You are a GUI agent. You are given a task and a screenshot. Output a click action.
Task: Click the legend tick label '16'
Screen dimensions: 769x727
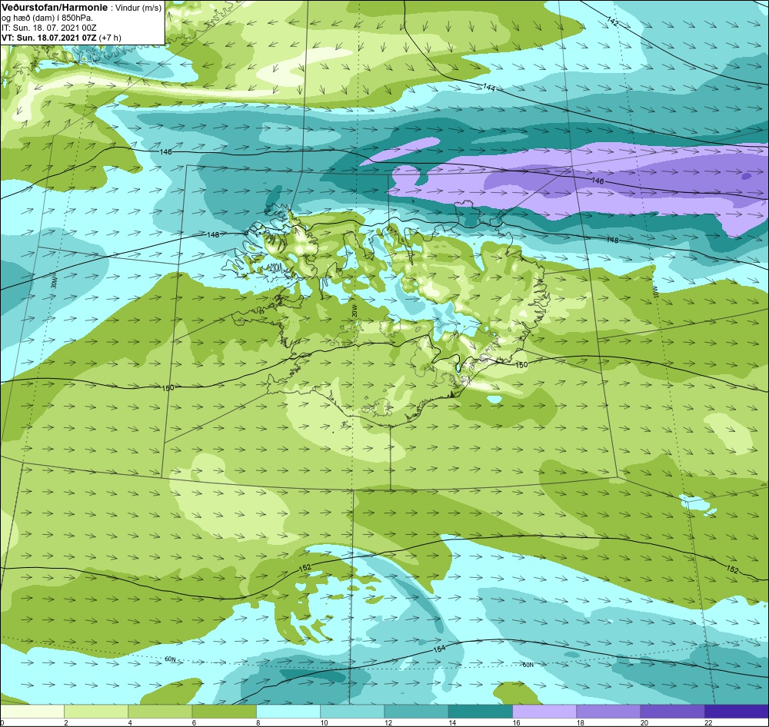(x=516, y=722)
